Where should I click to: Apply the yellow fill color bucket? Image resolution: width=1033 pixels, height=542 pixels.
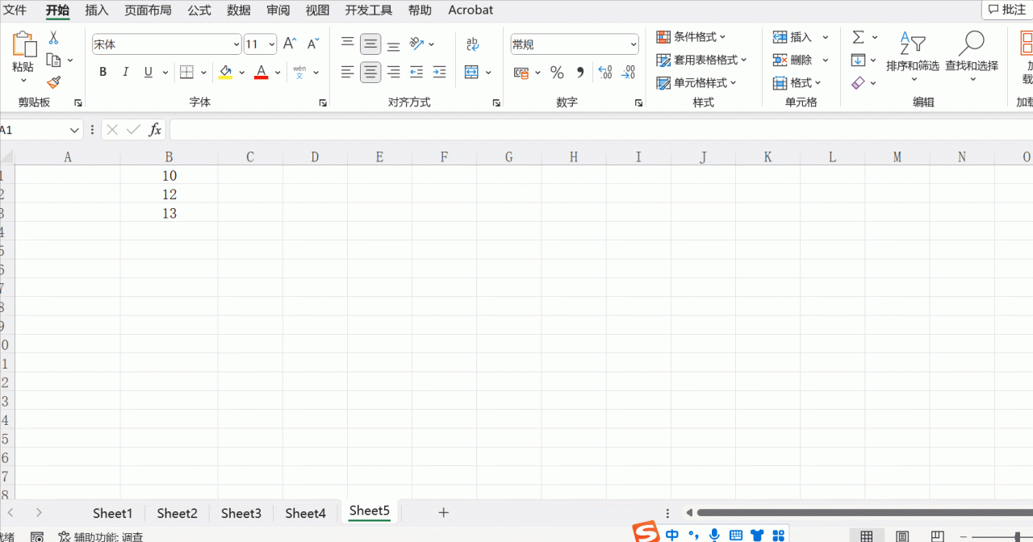[x=225, y=72]
